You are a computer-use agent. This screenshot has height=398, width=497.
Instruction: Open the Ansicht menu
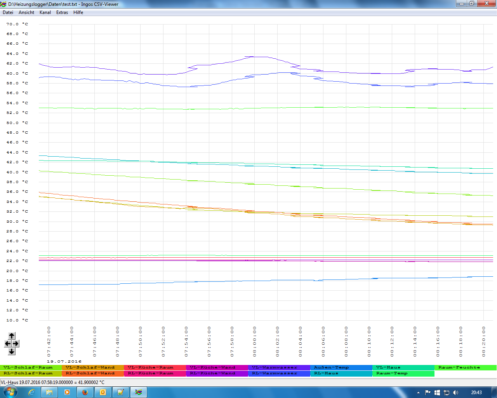(x=26, y=12)
